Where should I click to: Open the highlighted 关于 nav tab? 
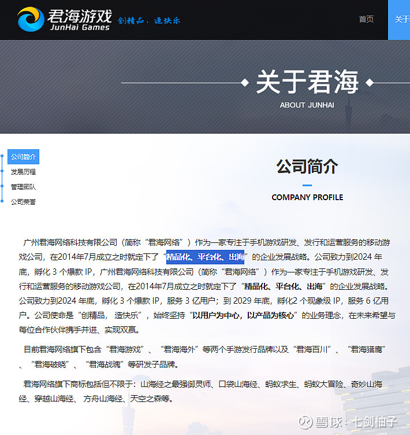[x=399, y=20]
